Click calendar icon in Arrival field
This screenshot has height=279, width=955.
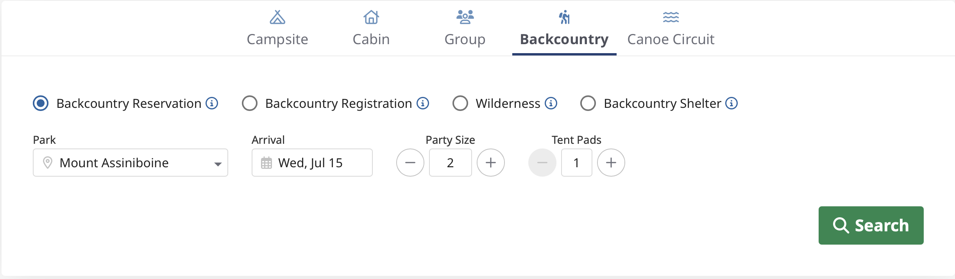(x=266, y=163)
